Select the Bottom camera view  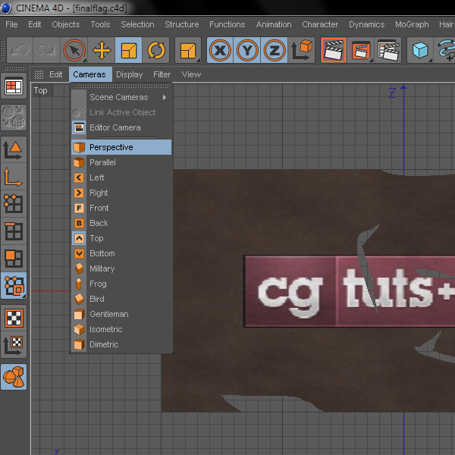[x=121, y=253]
